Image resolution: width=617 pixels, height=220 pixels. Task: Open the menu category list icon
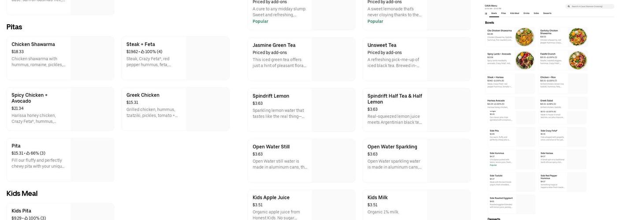[x=487, y=13]
